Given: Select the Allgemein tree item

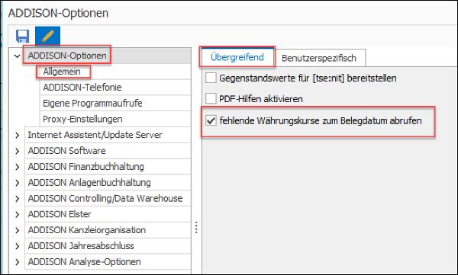Looking at the screenshot, I should point(62,72).
